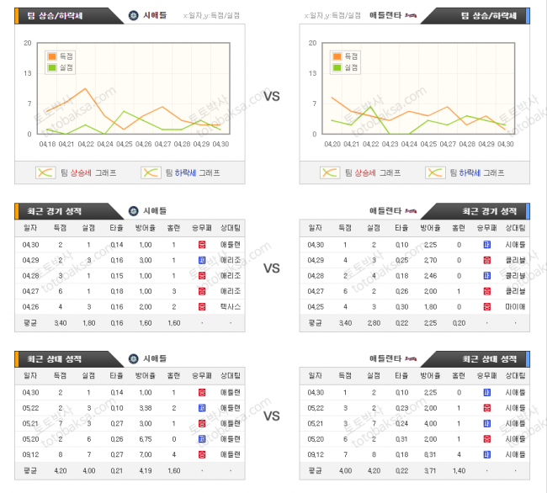Click the Seattle team logo above the trend chart
This screenshot has height=493, width=547.
133,15
